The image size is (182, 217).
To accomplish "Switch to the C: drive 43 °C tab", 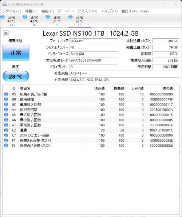I will (x=12, y=21).
